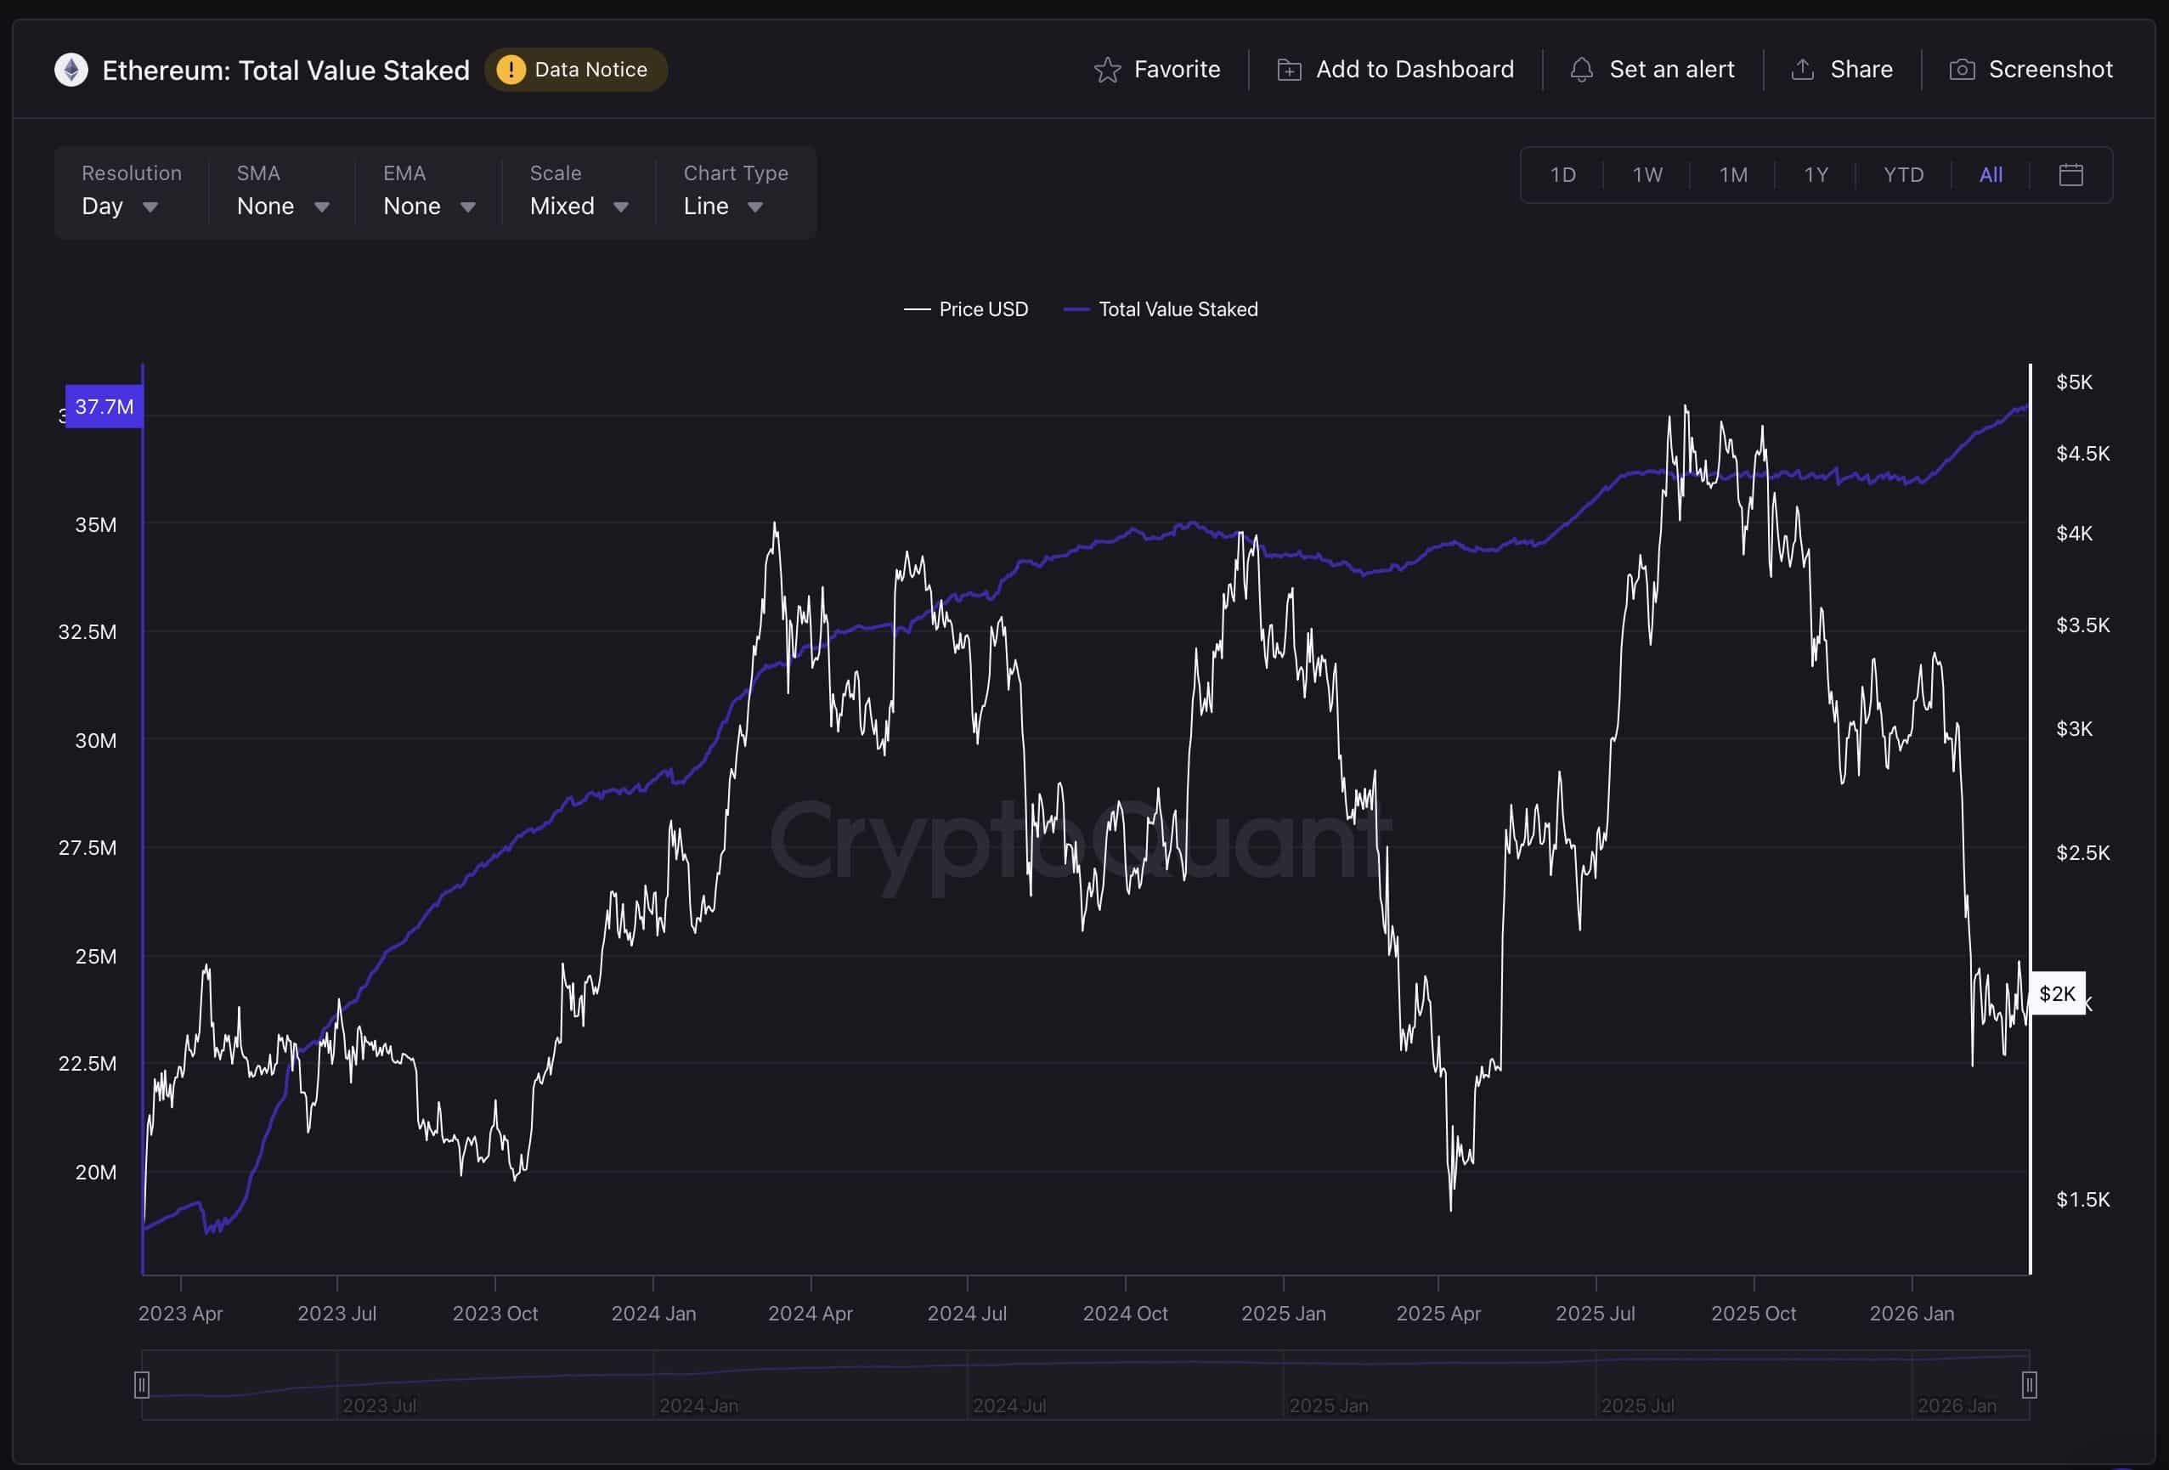This screenshot has width=2169, height=1470.
Task: Click the Favorite star icon
Action: coord(1107,70)
